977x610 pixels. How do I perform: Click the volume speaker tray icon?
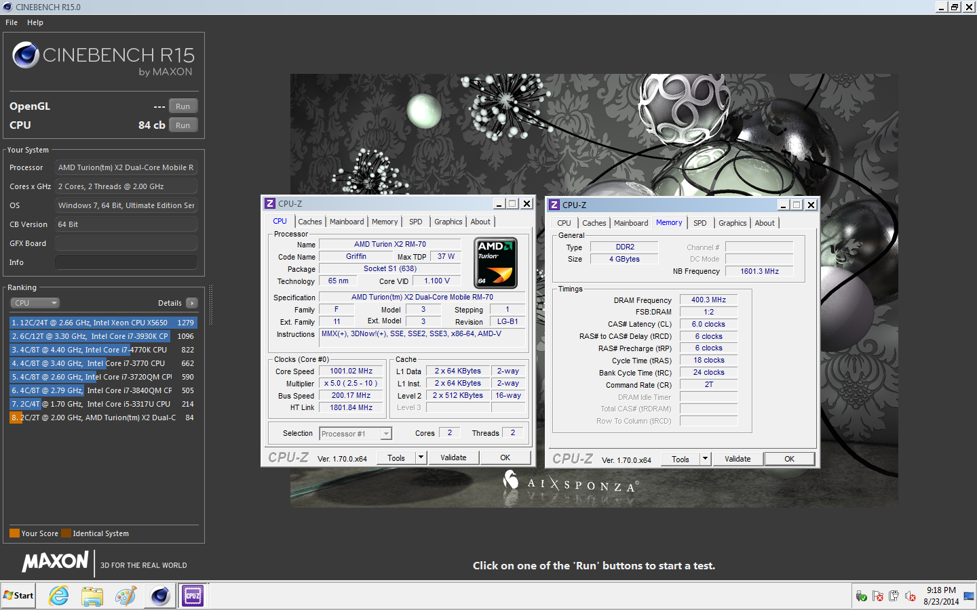click(x=910, y=596)
